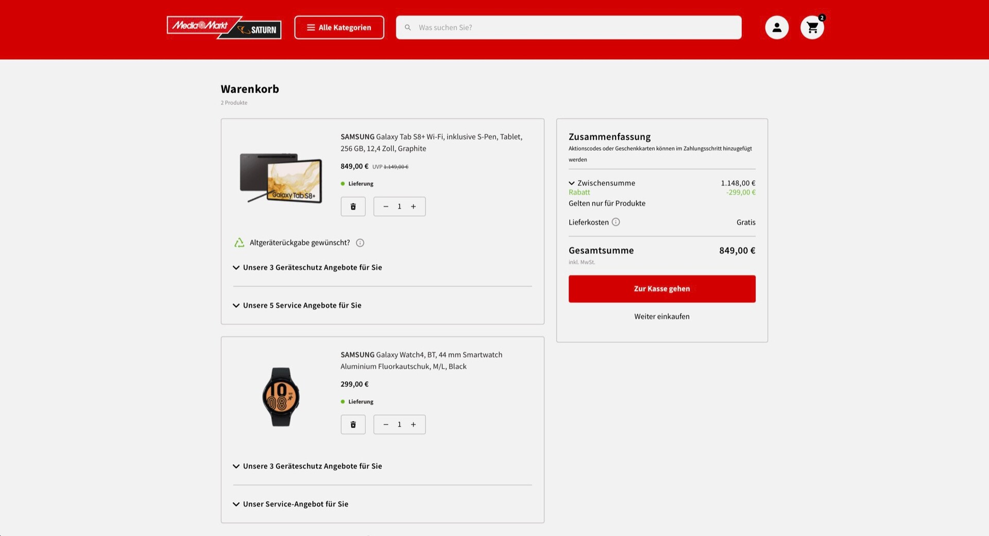Screen dimensions: 989x536
Task: Click 'Zur Kasse gehen' button
Action: point(662,289)
